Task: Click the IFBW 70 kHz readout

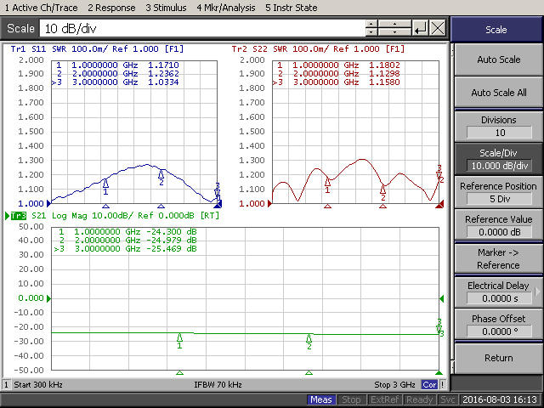Action: [x=218, y=385]
